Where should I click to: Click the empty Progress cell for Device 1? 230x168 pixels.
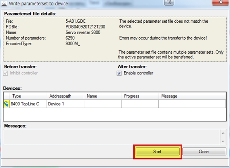[140, 104]
